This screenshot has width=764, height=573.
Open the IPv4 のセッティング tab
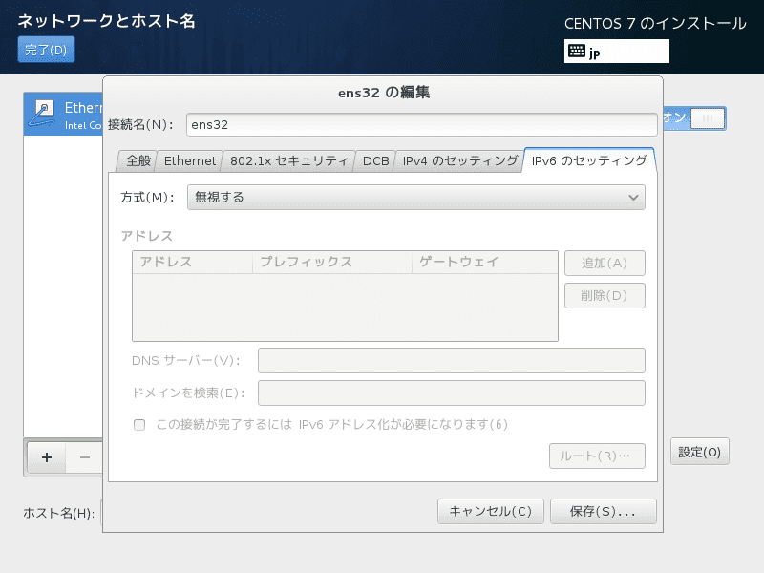[459, 161]
